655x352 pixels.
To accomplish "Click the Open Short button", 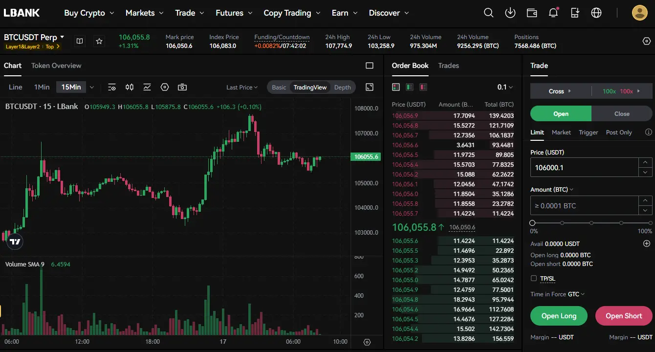I will (624, 316).
